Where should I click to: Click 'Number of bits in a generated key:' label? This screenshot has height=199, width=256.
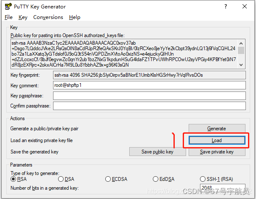click(44, 188)
